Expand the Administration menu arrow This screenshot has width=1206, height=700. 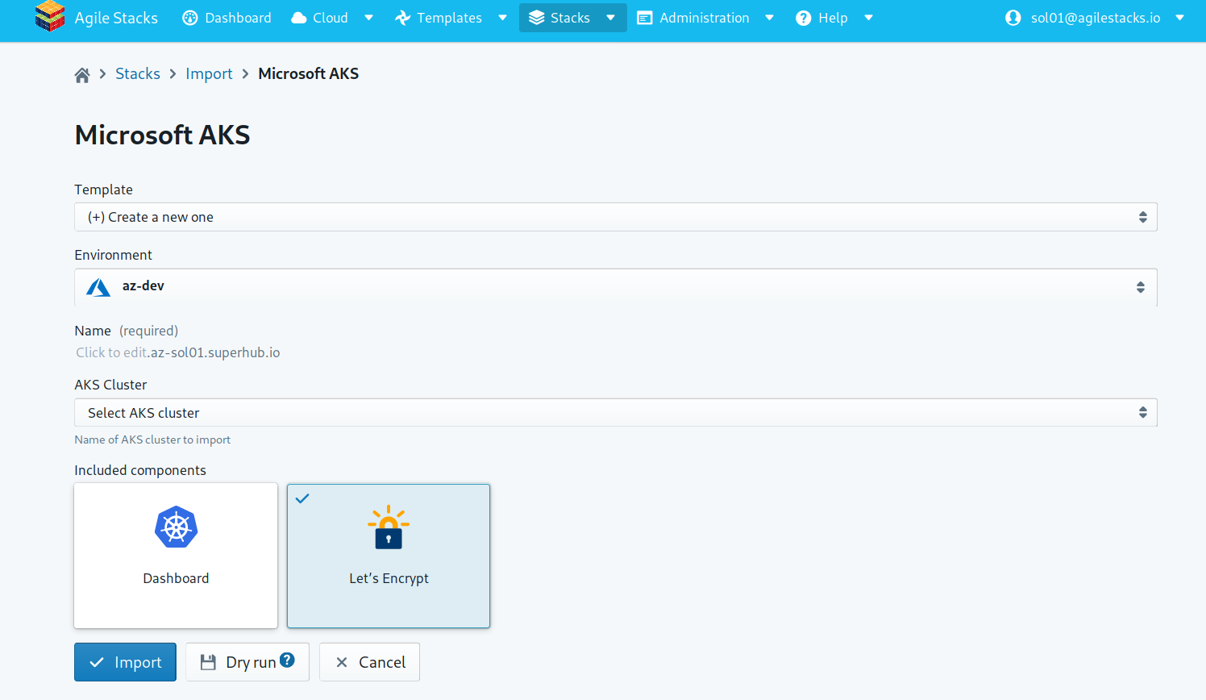769,18
